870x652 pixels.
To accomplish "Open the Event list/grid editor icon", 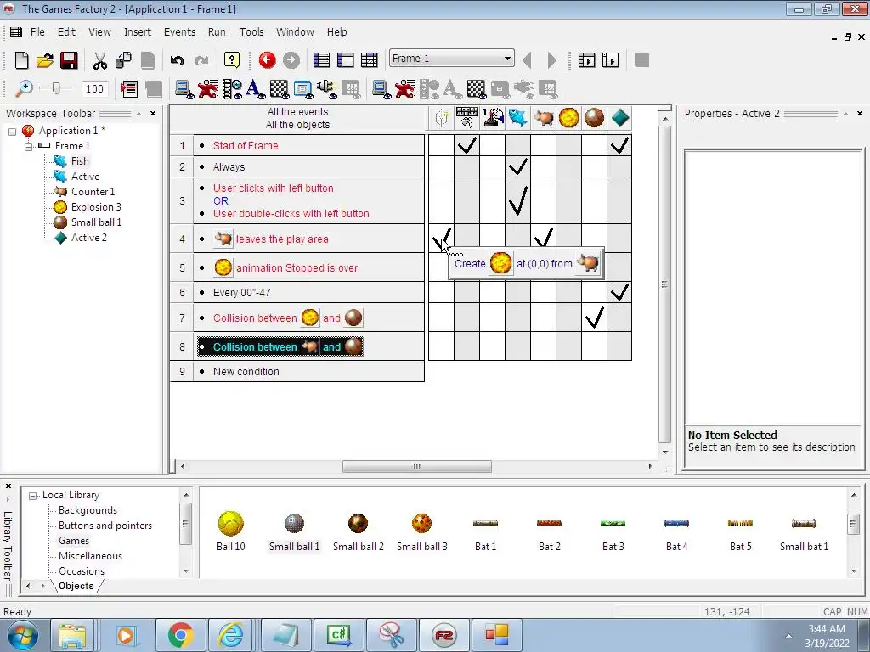I will [369, 60].
